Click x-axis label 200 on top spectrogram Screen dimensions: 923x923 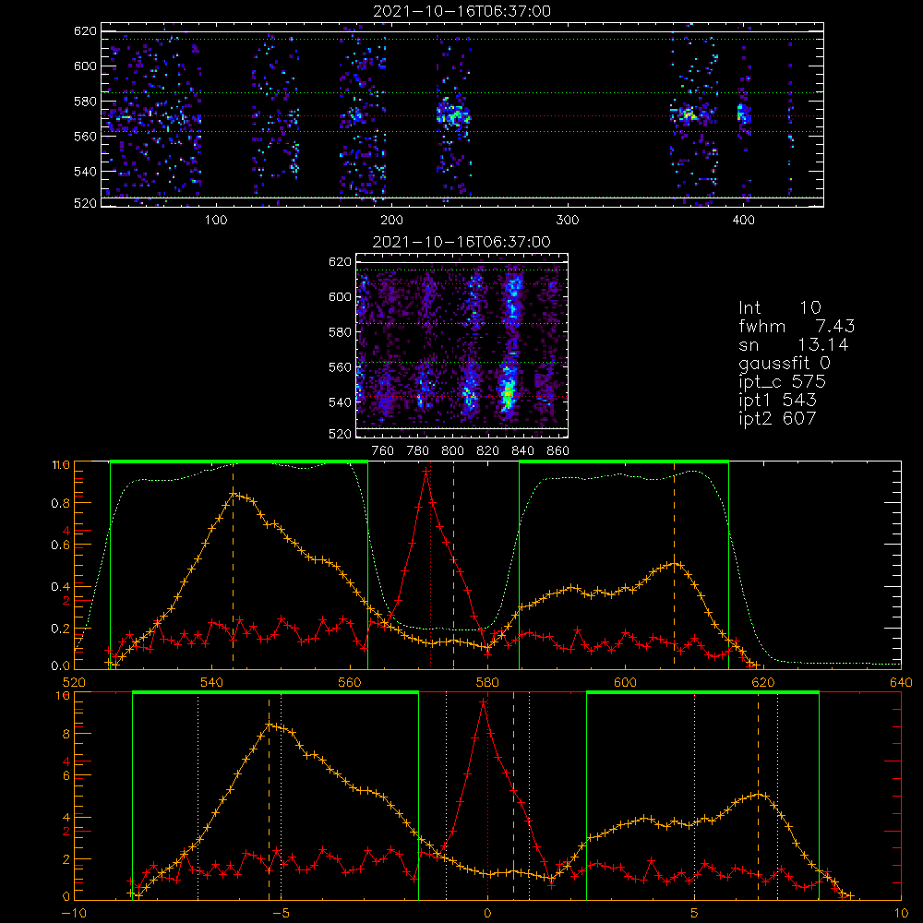pyautogui.click(x=391, y=221)
